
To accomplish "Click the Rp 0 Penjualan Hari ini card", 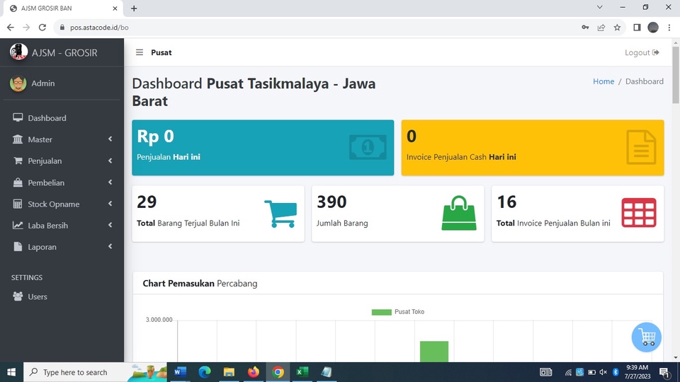I will coord(263,148).
